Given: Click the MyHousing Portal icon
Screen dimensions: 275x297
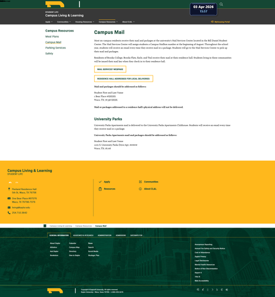Looking at the screenshot, I should click(212, 22).
